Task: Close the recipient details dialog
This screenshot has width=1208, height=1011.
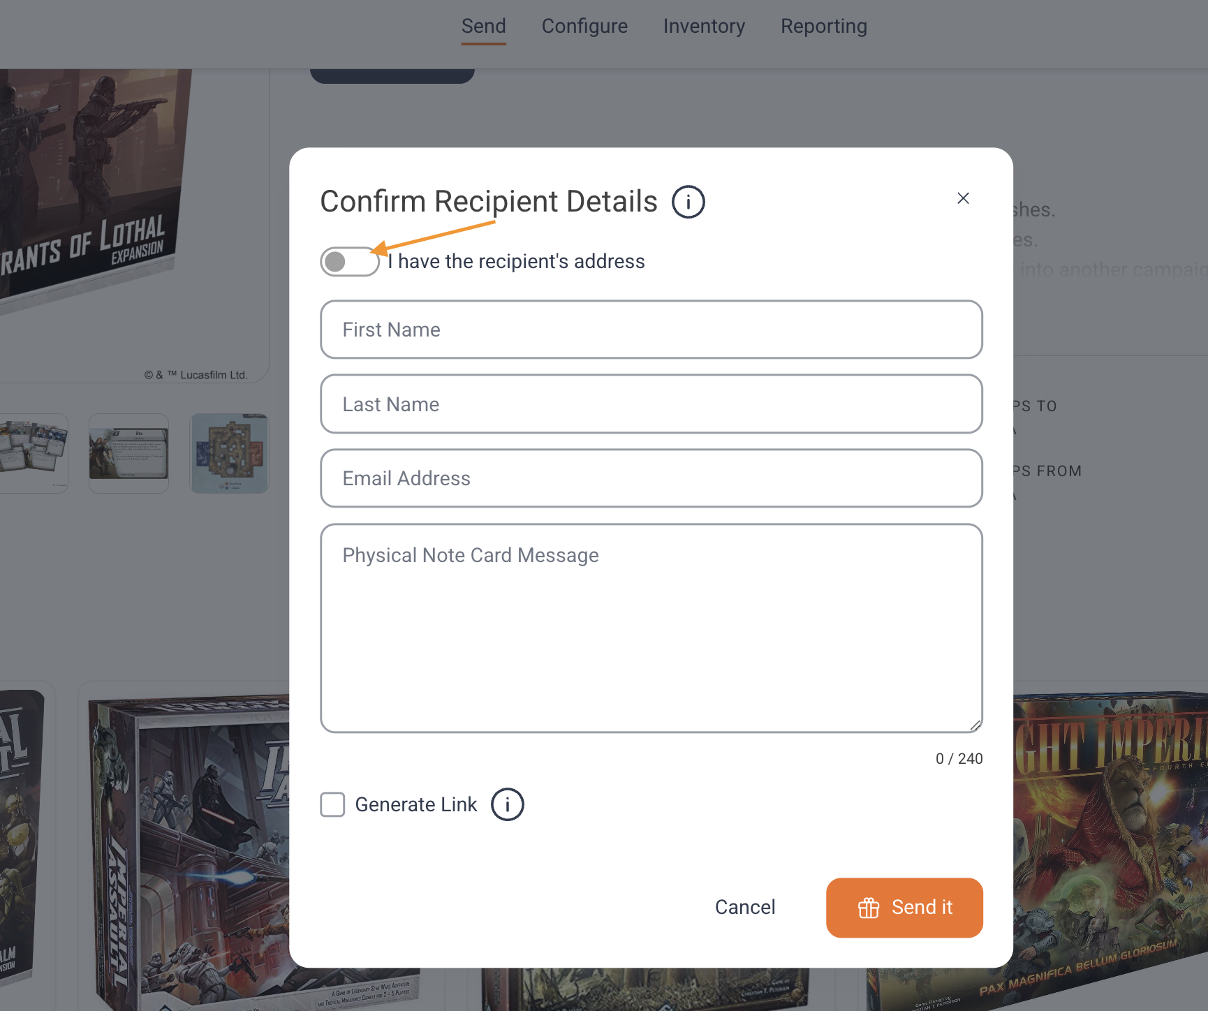Action: 963,198
